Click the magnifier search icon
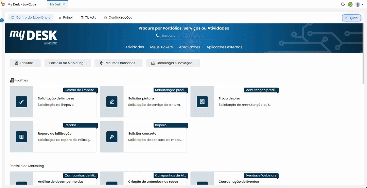The image size is (367, 188). tap(158, 36)
